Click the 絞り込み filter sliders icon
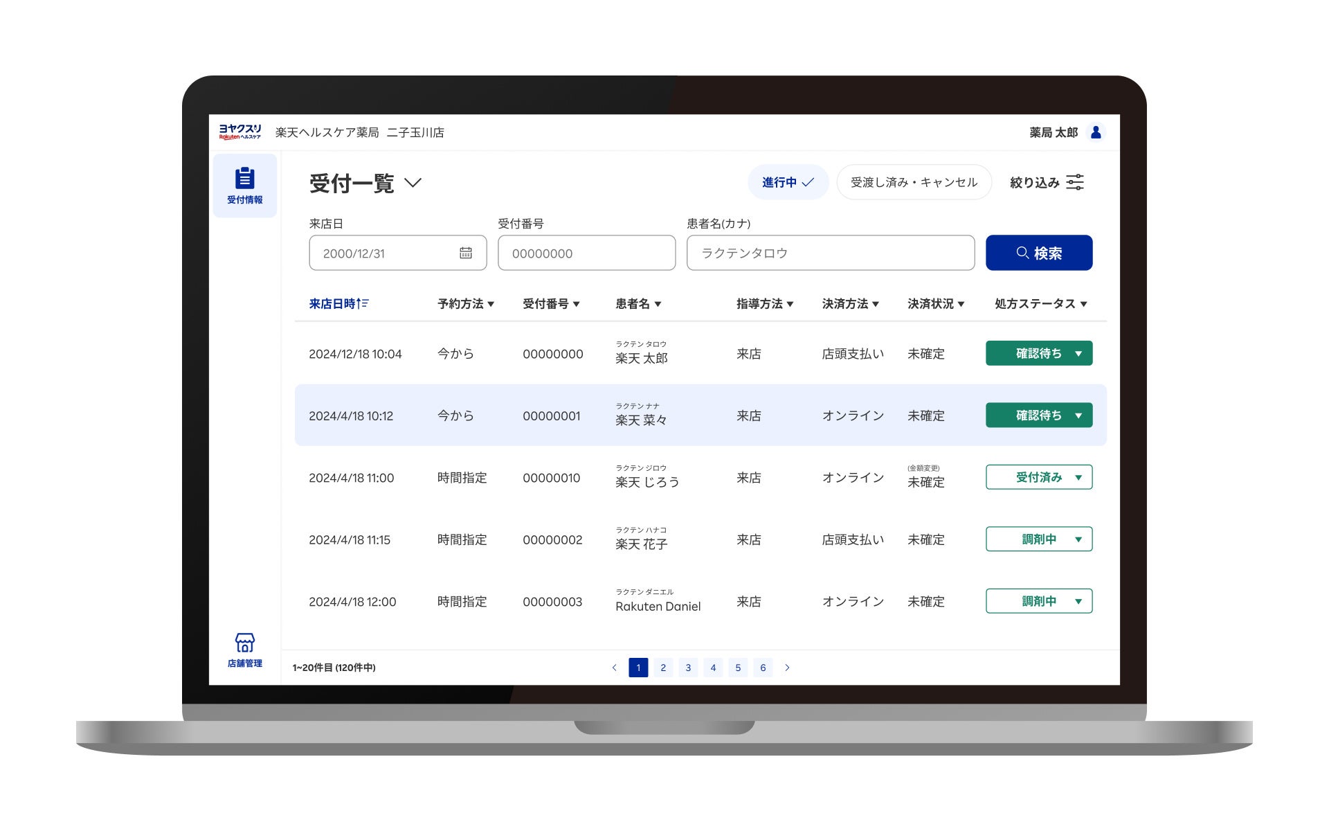The image size is (1329, 831). point(1074,183)
